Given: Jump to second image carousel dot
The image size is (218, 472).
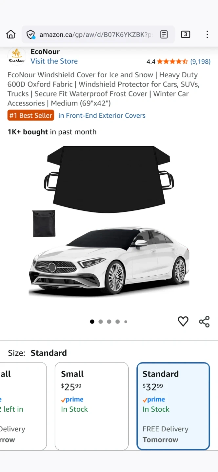Looking at the screenshot, I should pyautogui.click(x=101, y=322).
